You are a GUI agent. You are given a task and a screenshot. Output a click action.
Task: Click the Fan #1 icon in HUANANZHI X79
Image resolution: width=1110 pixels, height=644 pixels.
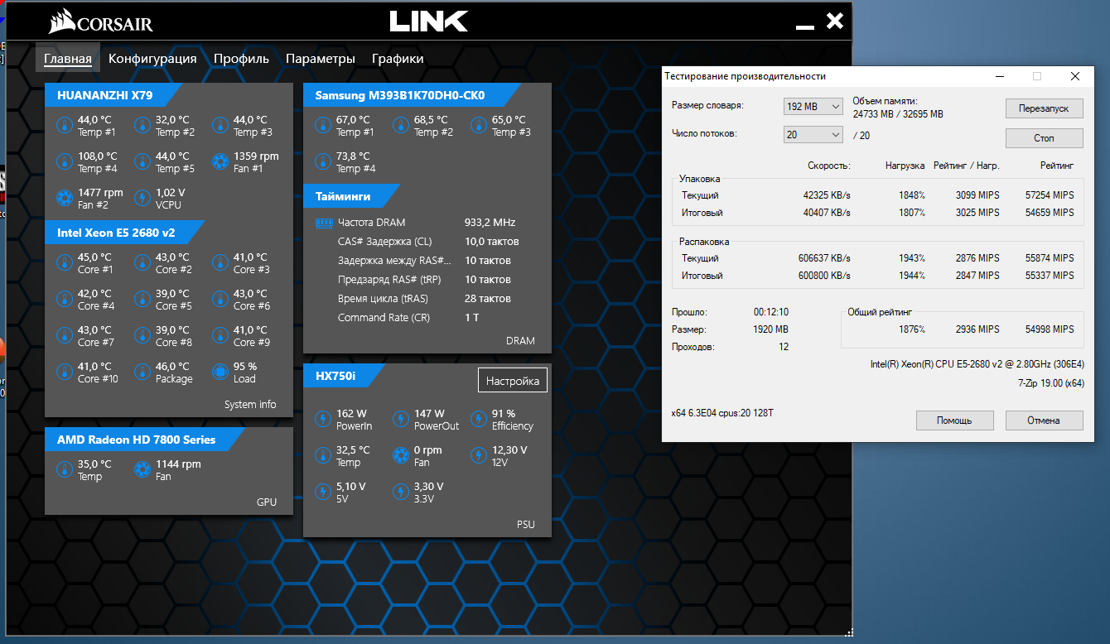point(220,161)
